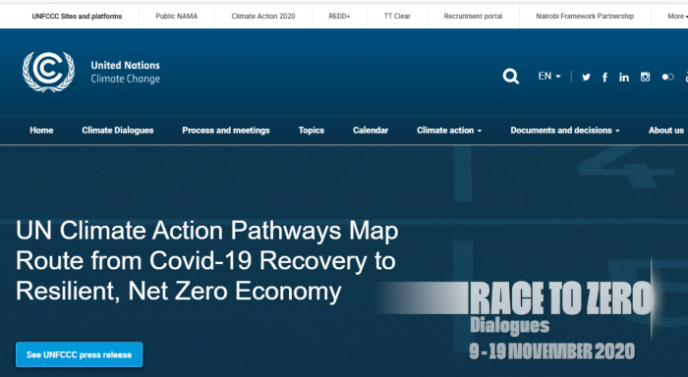Screen dimensions: 688x377
Task: Expand the EN language dropdown
Action: (x=549, y=77)
